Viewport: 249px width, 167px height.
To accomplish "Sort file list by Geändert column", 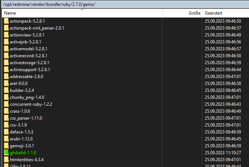I will (226, 13).
